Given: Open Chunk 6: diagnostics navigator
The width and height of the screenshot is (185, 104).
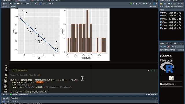Looking at the screenshot, I should (20, 94).
